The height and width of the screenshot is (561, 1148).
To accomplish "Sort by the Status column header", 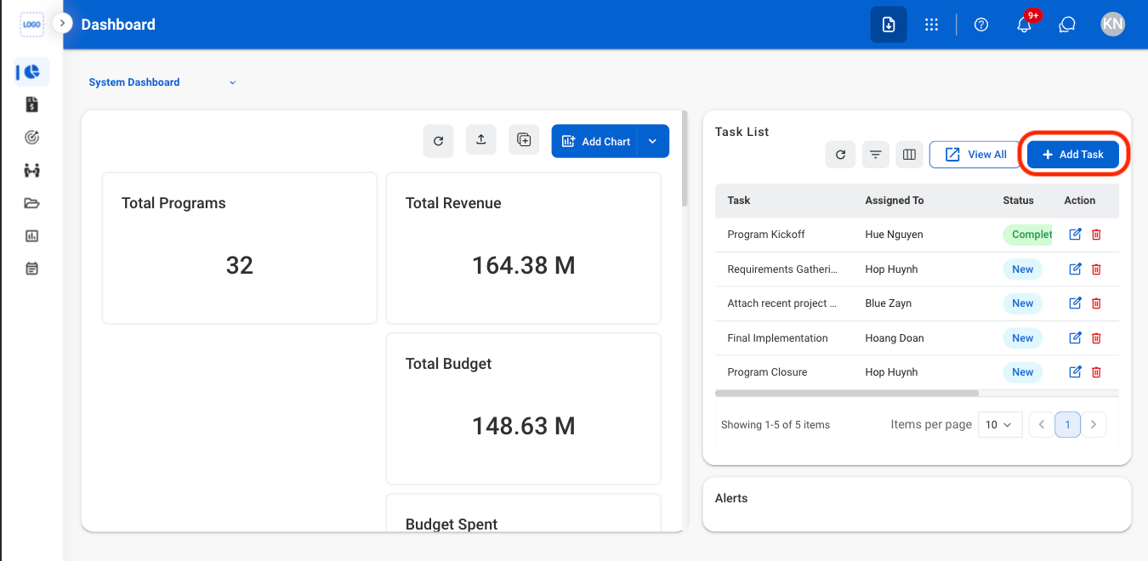I will 1018,201.
